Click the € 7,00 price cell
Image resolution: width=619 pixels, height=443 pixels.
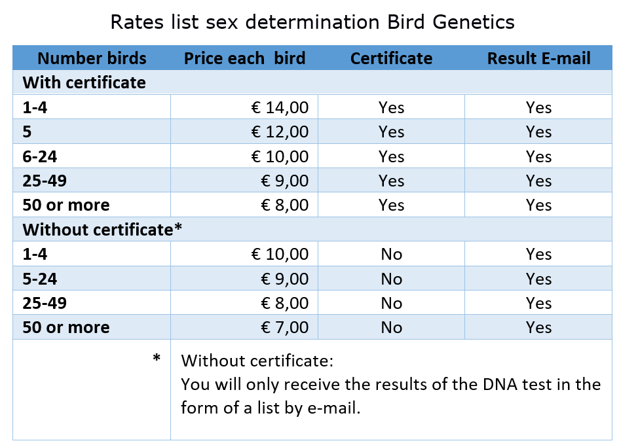click(244, 327)
